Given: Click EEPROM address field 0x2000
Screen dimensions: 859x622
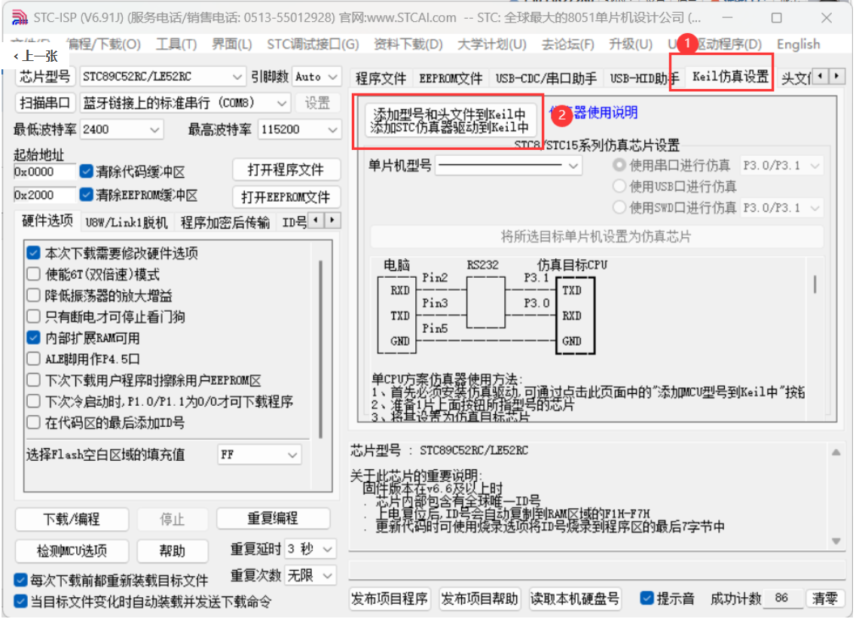Looking at the screenshot, I should coord(45,197).
